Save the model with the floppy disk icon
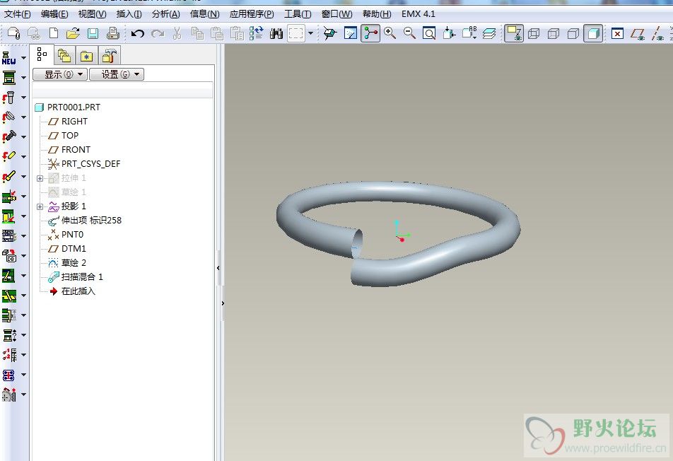 point(93,33)
